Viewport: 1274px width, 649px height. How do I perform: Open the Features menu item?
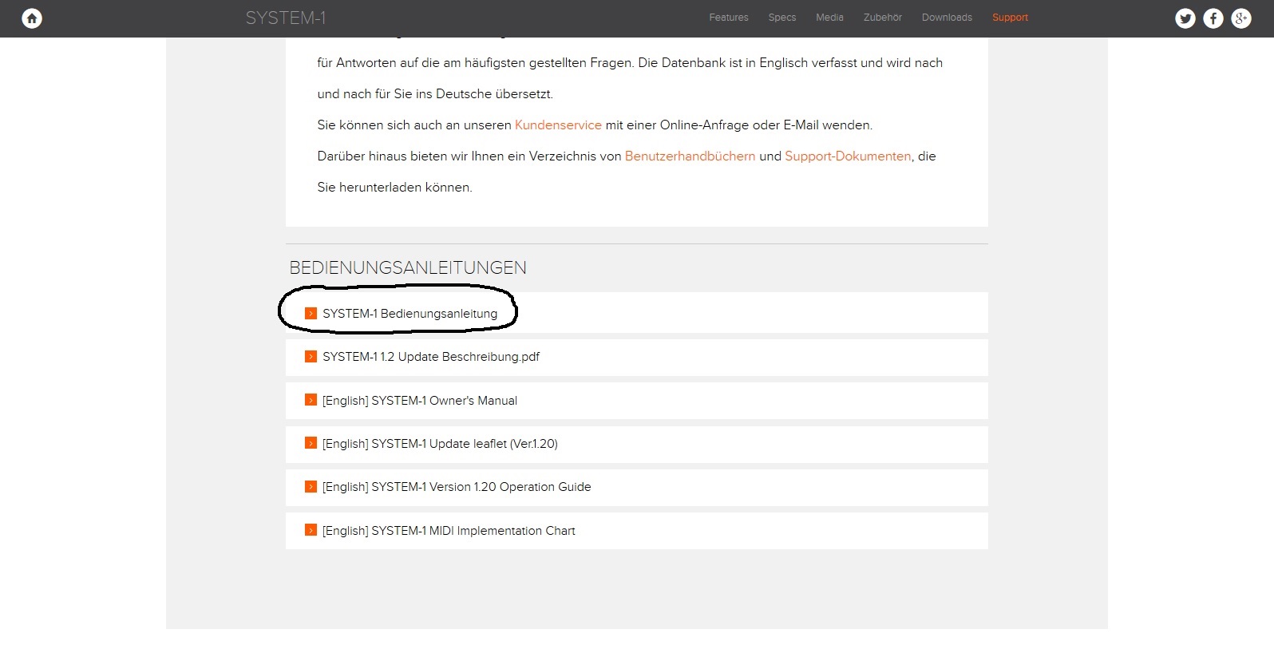point(729,18)
